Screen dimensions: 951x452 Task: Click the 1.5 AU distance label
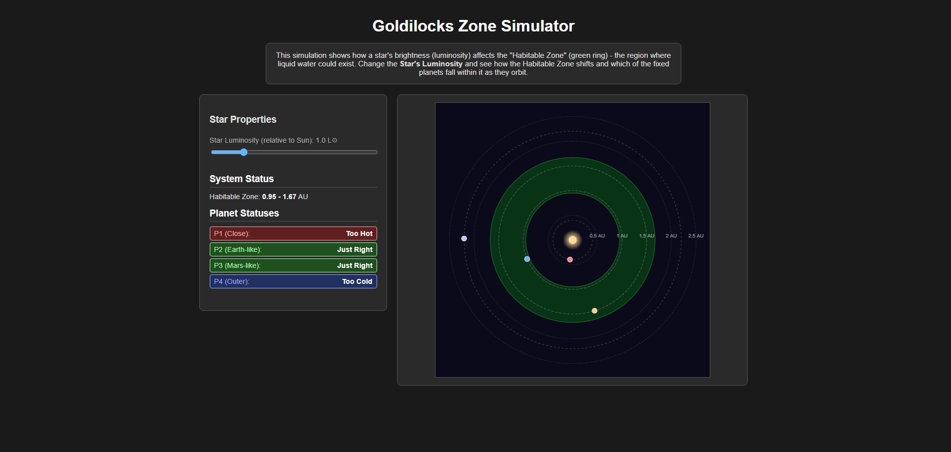tap(646, 236)
